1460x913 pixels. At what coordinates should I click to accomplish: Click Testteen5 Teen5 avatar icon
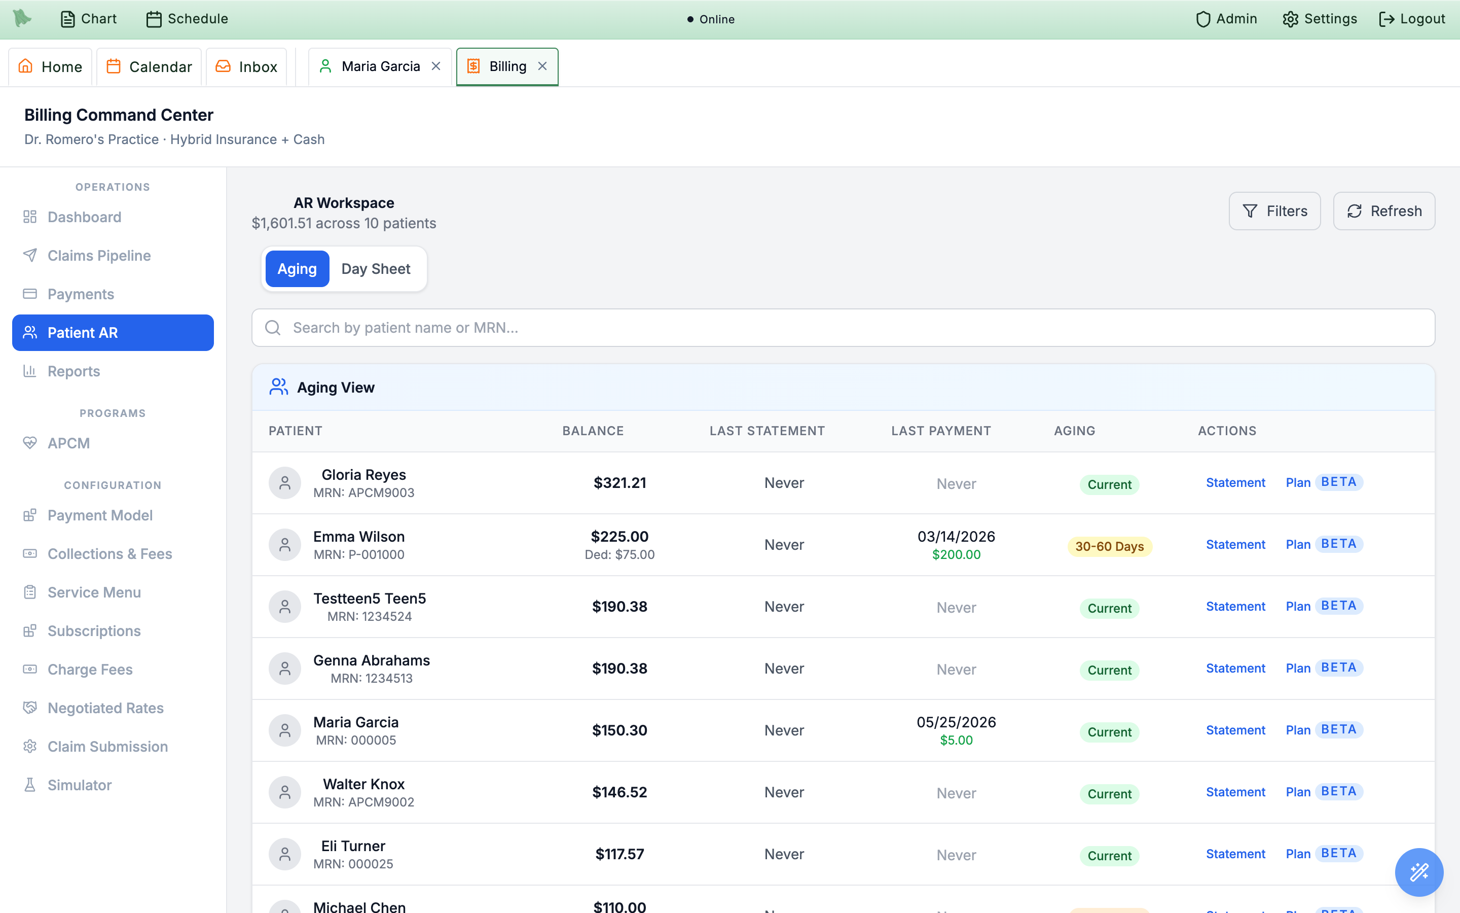pyautogui.click(x=285, y=607)
